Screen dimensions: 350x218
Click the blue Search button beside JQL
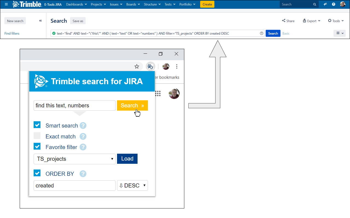point(273,33)
